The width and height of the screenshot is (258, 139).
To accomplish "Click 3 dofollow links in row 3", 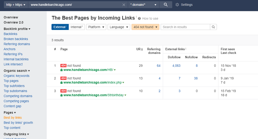I will (x=180, y=91).
